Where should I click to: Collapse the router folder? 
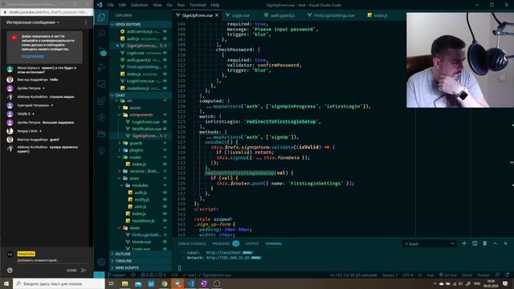tap(135, 157)
